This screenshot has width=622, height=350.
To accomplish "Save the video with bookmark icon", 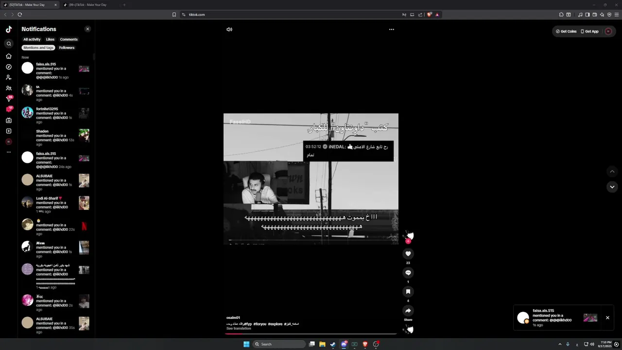I will click(408, 291).
